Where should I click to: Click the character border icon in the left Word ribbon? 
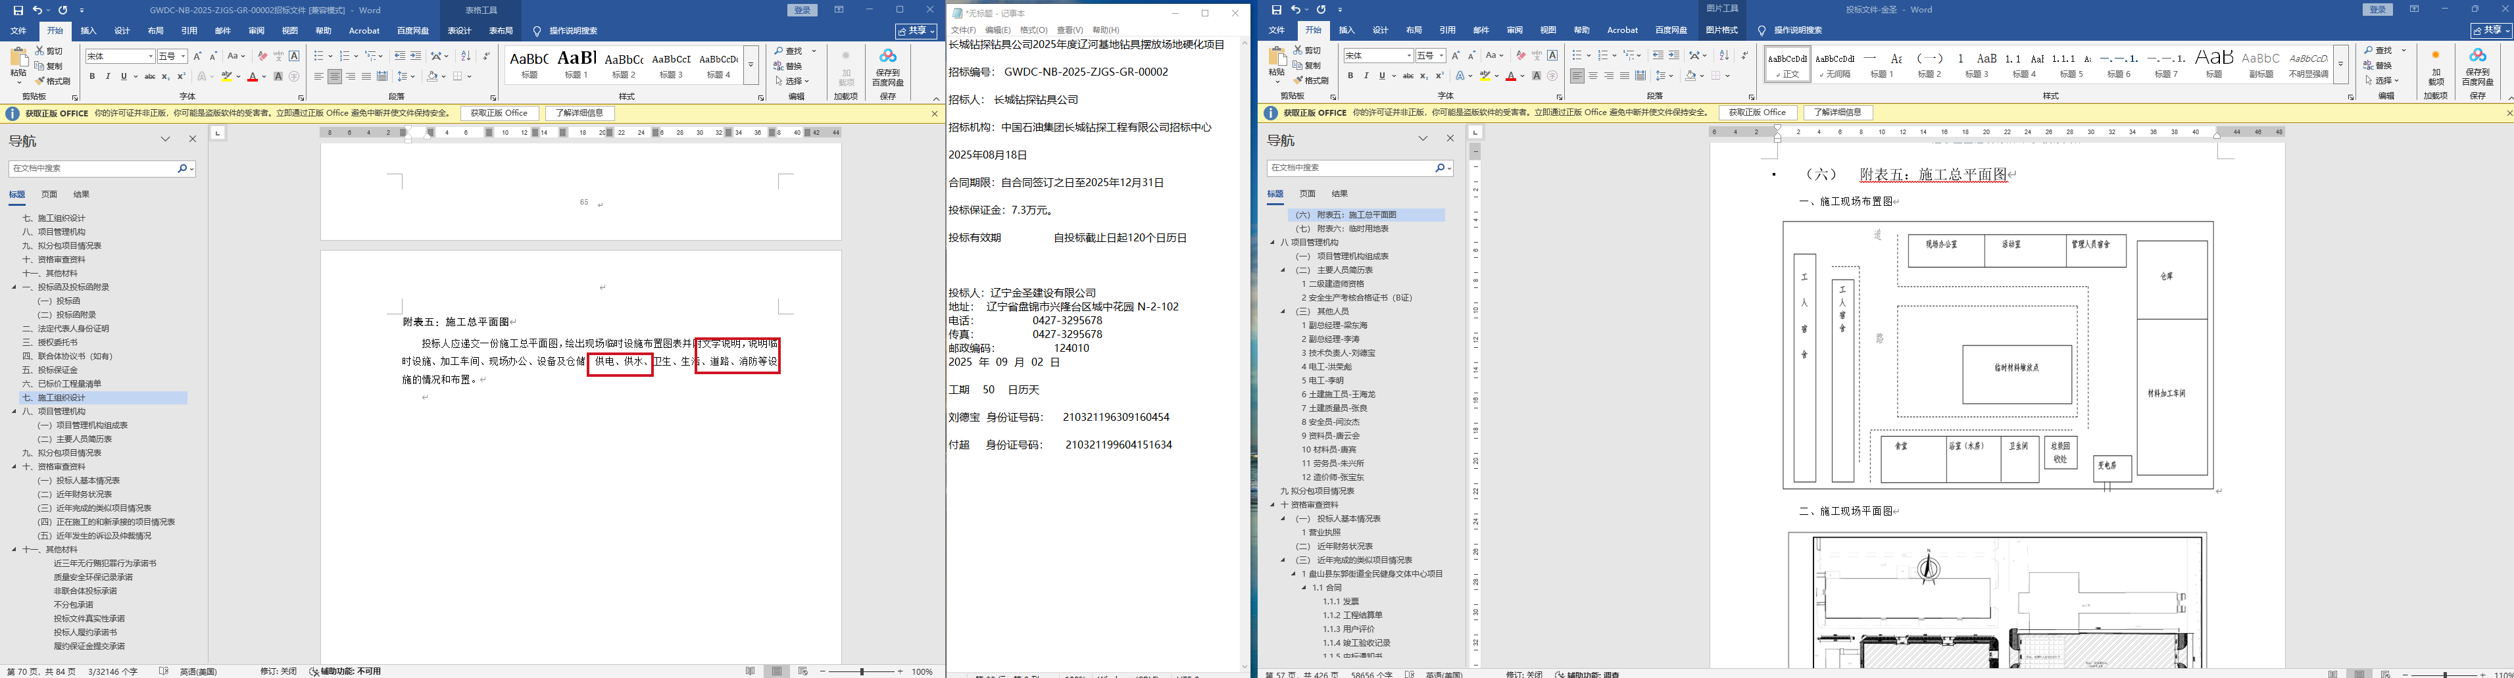point(294,57)
